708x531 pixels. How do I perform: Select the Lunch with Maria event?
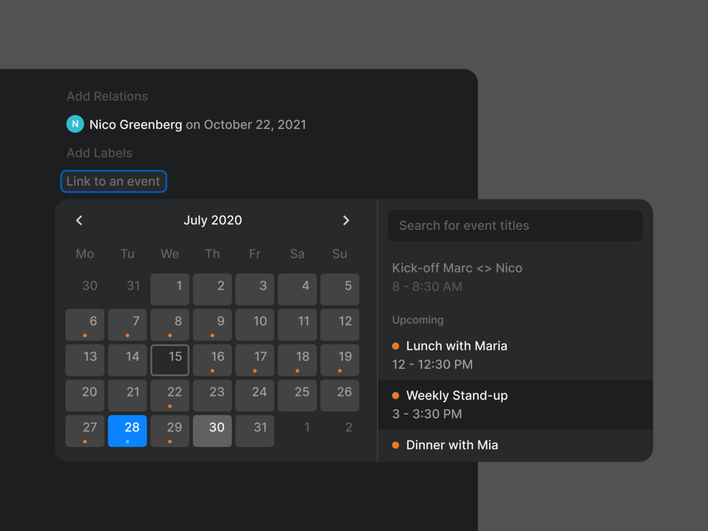point(516,355)
